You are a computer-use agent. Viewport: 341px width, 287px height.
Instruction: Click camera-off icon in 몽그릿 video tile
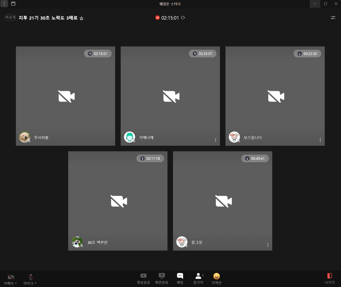pos(224,201)
